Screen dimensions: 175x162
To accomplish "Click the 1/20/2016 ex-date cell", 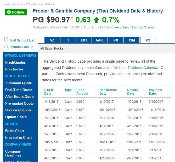I will (51, 134).
